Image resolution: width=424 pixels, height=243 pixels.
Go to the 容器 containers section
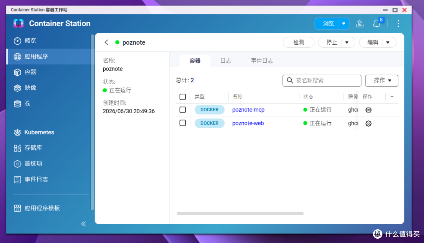coord(25,72)
